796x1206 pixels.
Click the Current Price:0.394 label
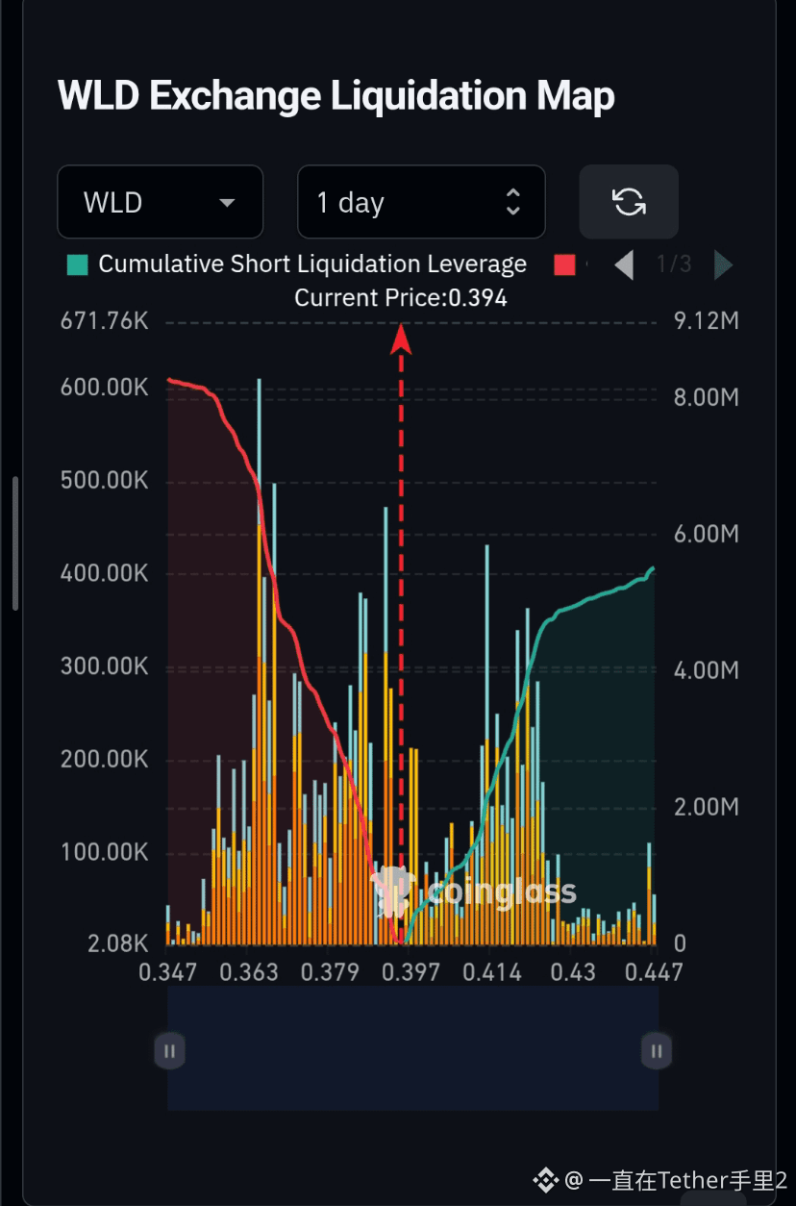pos(401,298)
